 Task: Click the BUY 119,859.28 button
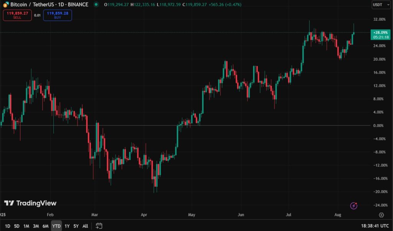pyautogui.click(x=57, y=14)
